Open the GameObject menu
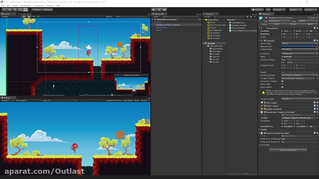The width and height of the screenshot is (319, 179). (x=26, y=5)
